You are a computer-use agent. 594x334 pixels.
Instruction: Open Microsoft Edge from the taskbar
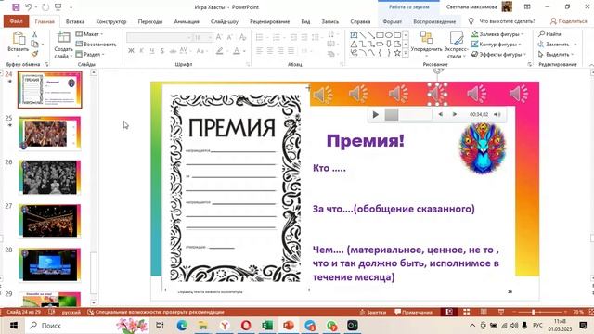coord(182,326)
